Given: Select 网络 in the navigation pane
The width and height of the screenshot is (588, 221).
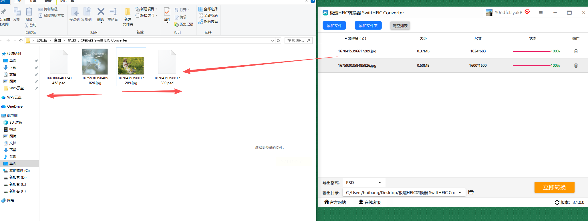Looking at the screenshot, I should point(11,200).
